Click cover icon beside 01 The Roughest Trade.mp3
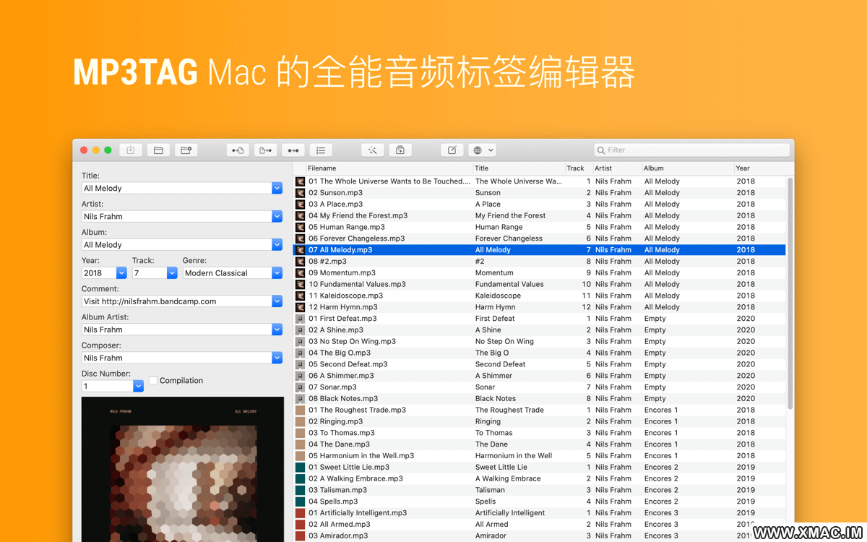The height and width of the screenshot is (542, 867). click(x=300, y=410)
